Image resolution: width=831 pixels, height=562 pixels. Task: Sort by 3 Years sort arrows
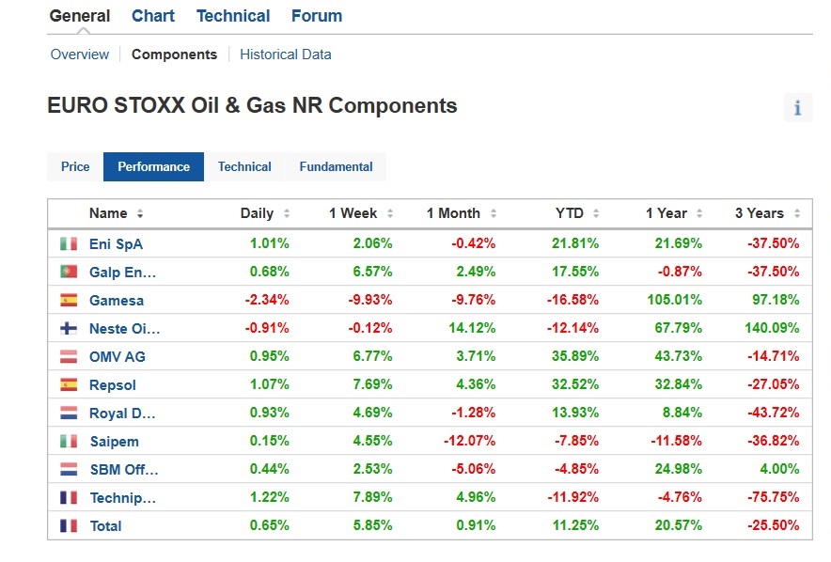[x=797, y=213]
